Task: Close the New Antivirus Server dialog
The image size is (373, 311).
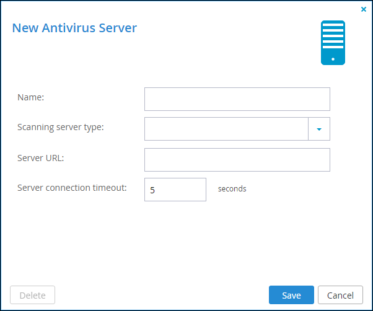Action: [x=364, y=9]
